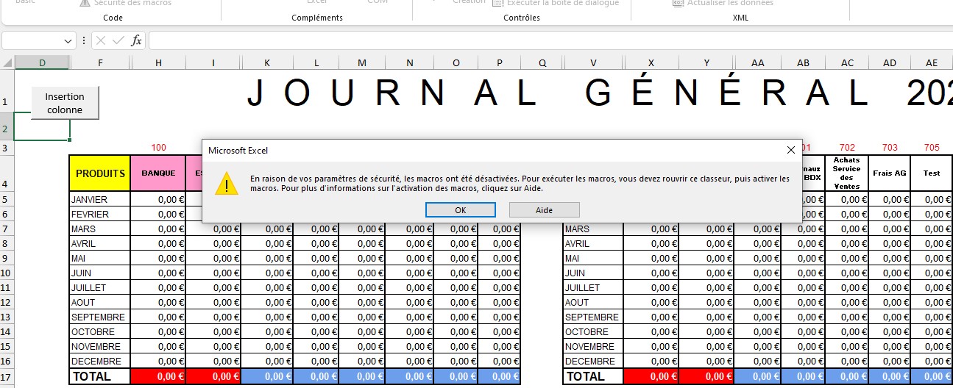Click the Aide button in the dialog

pyautogui.click(x=544, y=209)
